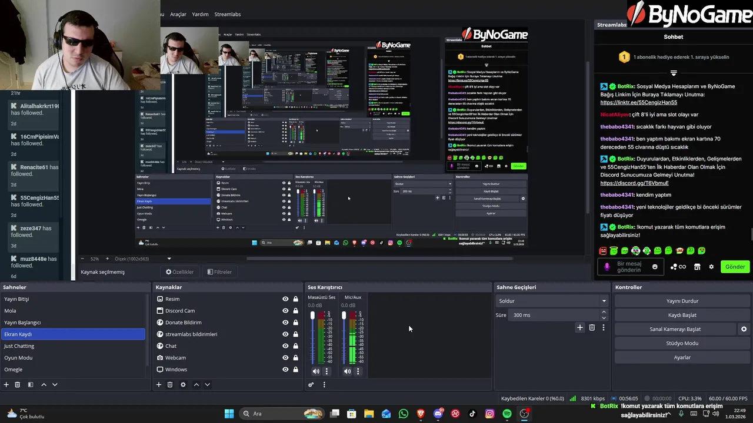Image resolution: width=753 pixels, height=423 pixels.
Task: Open Ayarlar settings button
Action: click(682, 357)
